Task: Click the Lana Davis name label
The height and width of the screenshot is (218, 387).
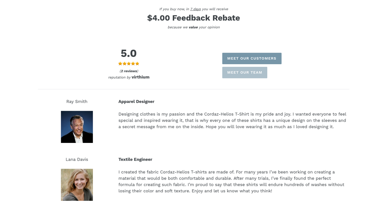Action: click(x=77, y=159)
